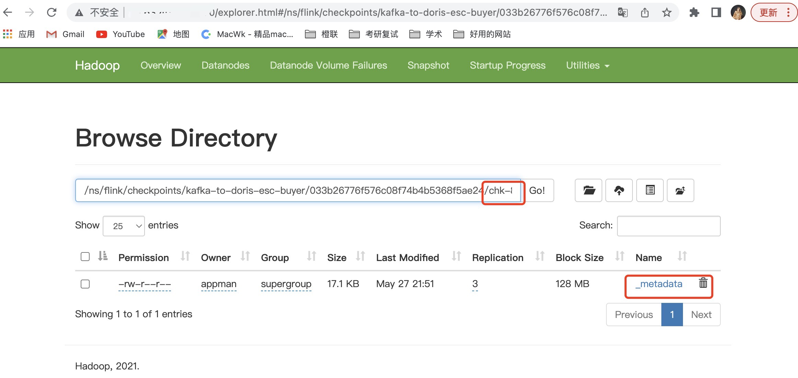Open the _metadata file link
This screenshot has height=378, width=798.
(x=659, y=284)
